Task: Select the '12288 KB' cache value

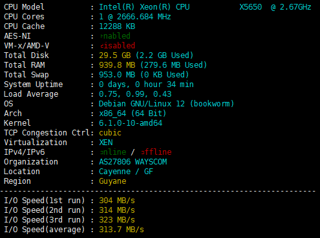Action: point(117,26)
